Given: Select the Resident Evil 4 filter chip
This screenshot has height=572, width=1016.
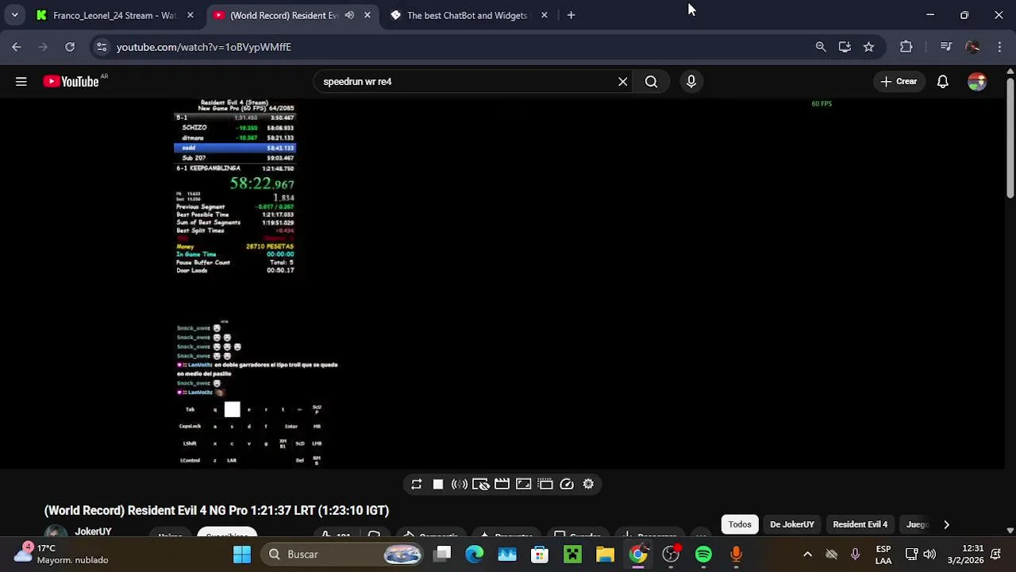Looking at the screenshot, I should pyautogui.click(x=860, y=524).
